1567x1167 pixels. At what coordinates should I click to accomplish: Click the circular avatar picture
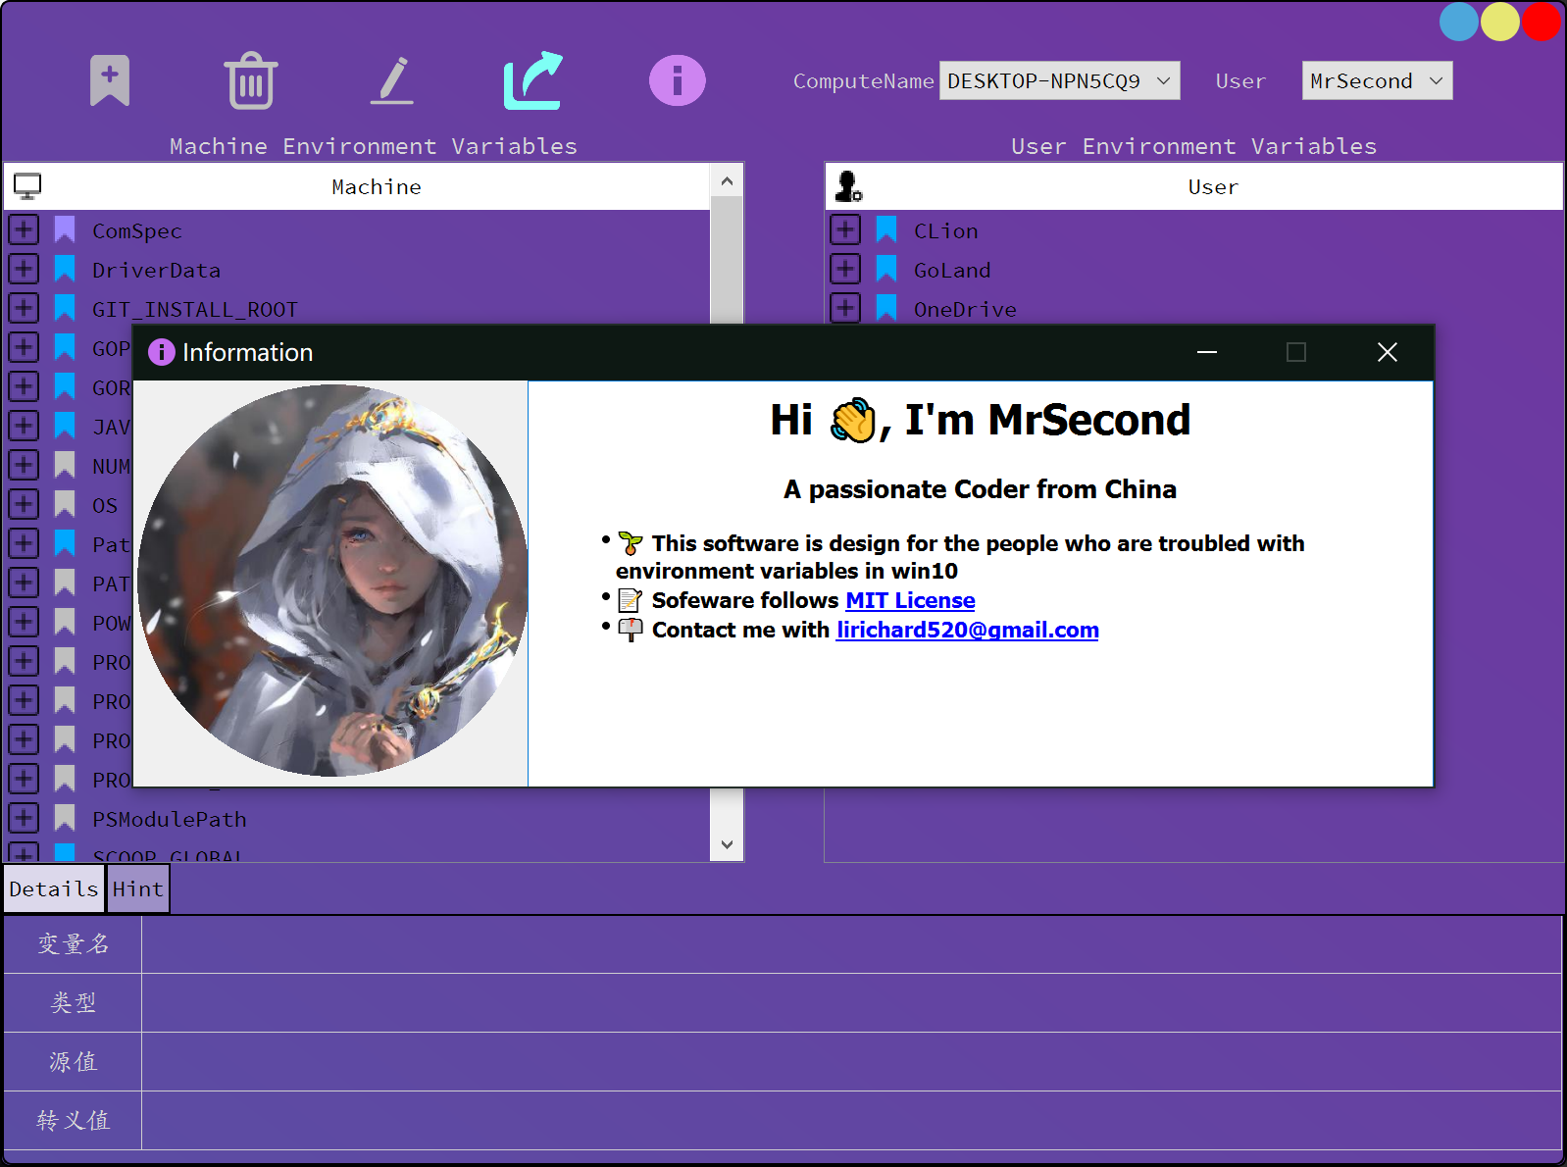click(333, 581)
